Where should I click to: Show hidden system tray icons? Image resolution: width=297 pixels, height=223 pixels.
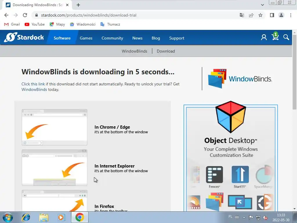point(244,217)
